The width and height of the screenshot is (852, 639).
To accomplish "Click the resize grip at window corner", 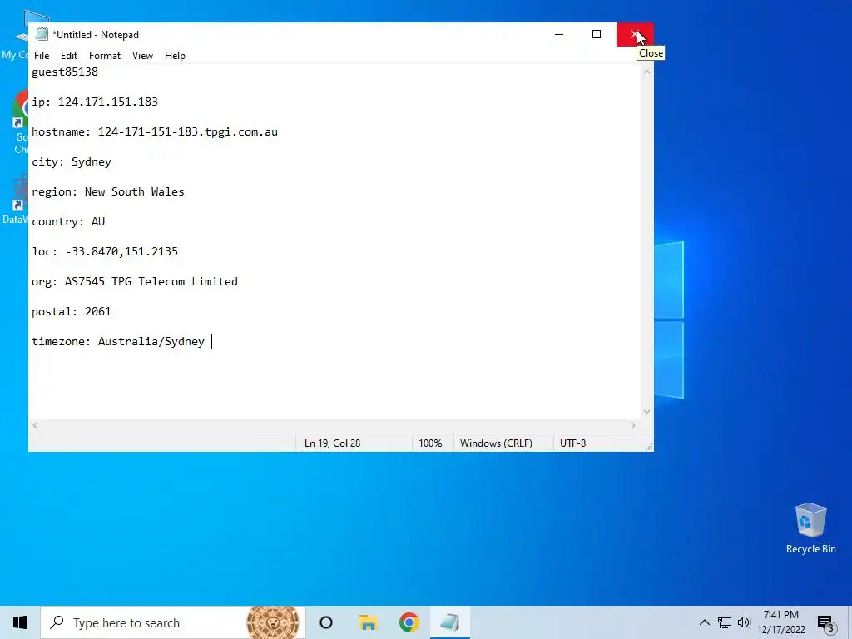I will pyautogui.click(x=649, y=447).
